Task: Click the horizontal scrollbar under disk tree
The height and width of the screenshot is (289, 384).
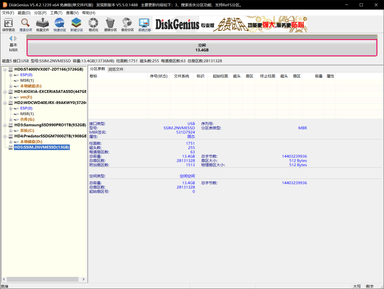Action: 41,279
